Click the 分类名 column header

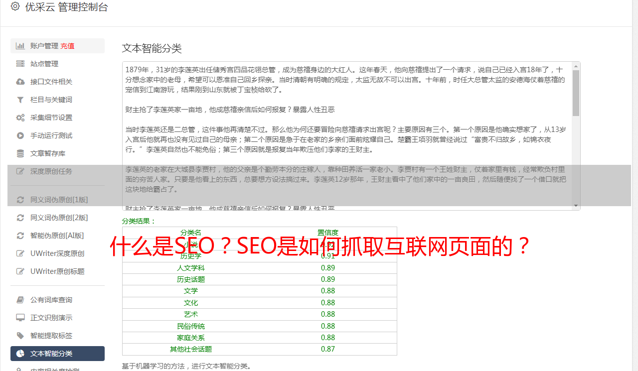click(x=191, y=233)
